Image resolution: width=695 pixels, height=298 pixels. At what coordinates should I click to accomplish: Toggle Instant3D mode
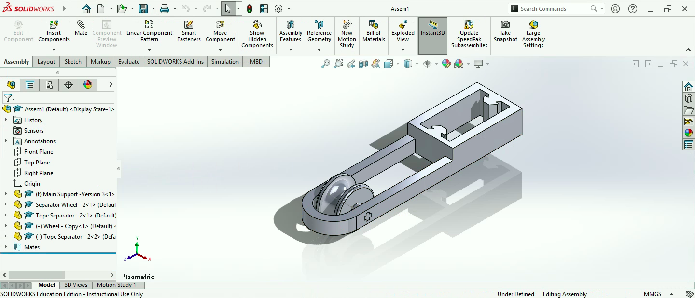[x=433, y=36]
